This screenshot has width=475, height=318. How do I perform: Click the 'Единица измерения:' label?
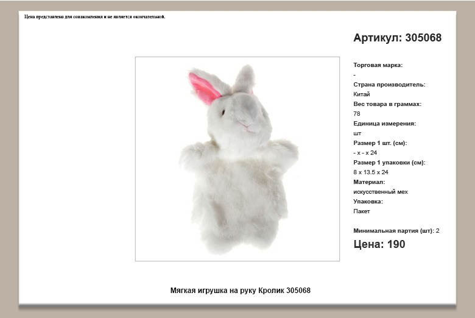(x=384, y=124)
